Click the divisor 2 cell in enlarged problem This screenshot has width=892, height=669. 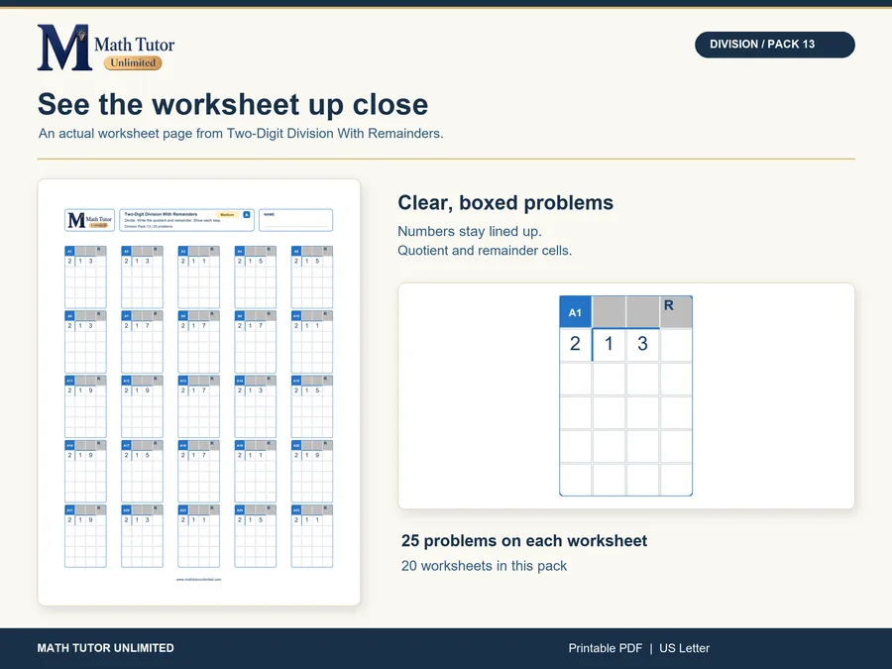[x=575, y=344]
